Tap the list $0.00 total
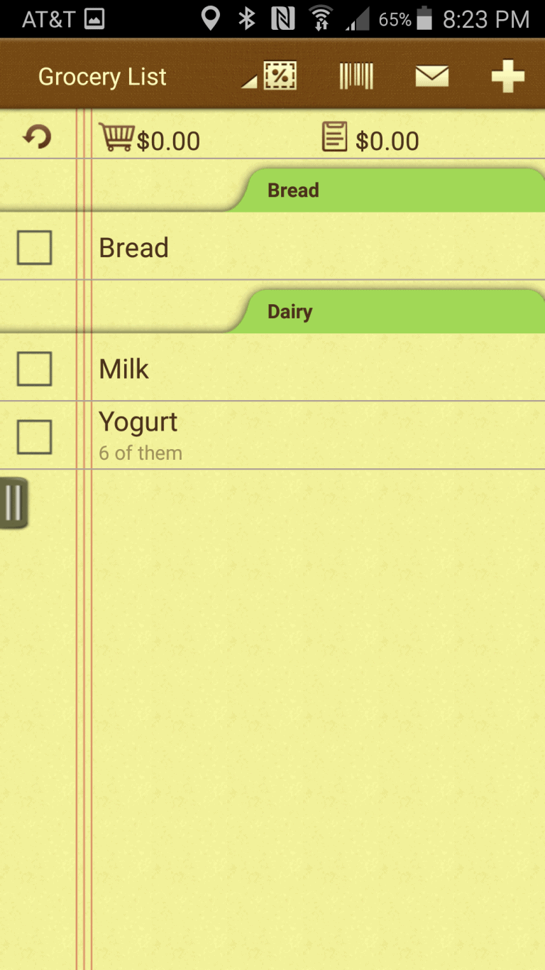Viewport: 545px width, 970px height. point(387,141)
